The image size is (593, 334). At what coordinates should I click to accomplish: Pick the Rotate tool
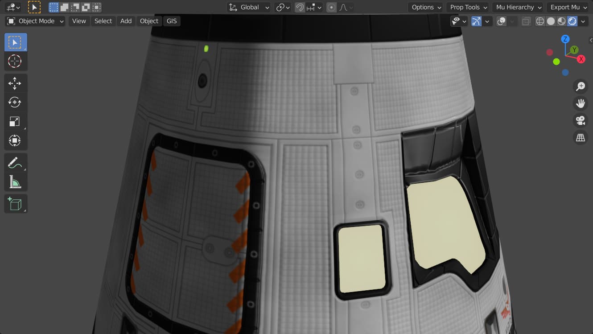pyautogui.click(x=16, y=102)
